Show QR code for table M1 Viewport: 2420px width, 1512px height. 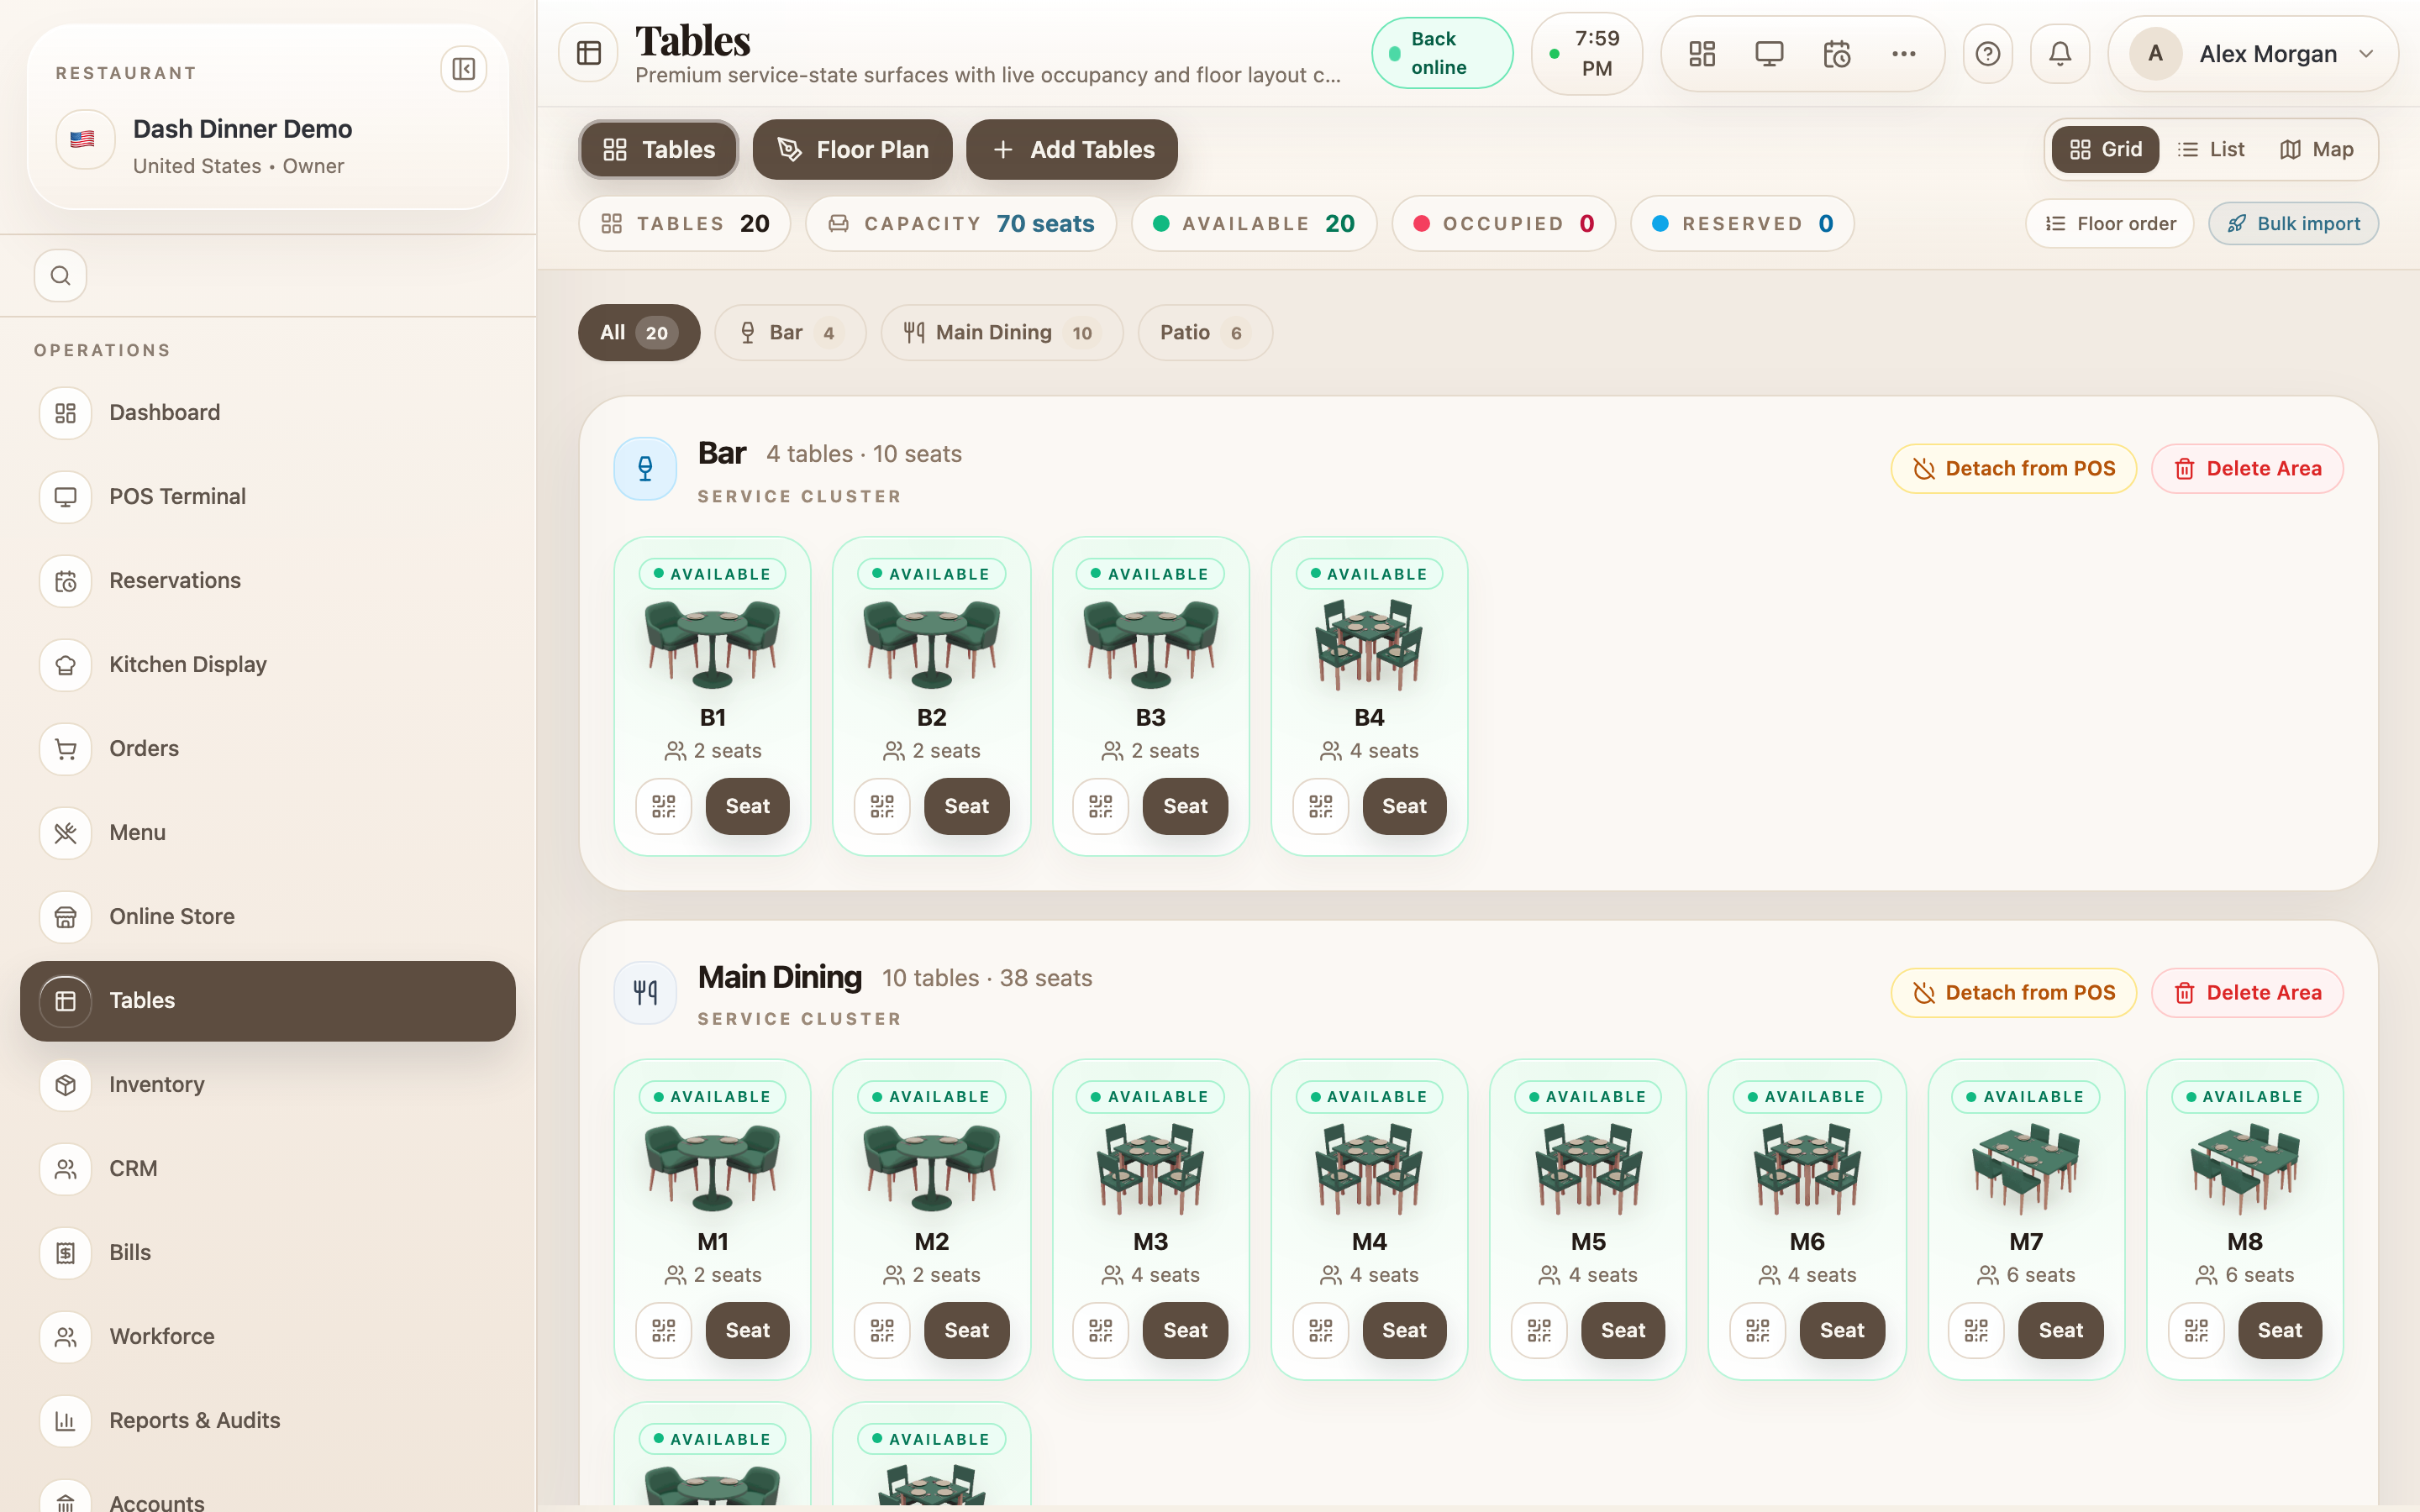(x=664, y=1330)
